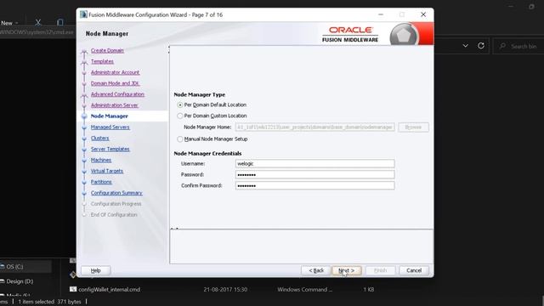The width and height of the screenshot is (544, 306).
Task: Click the Username input field
Action: point(314,163)
